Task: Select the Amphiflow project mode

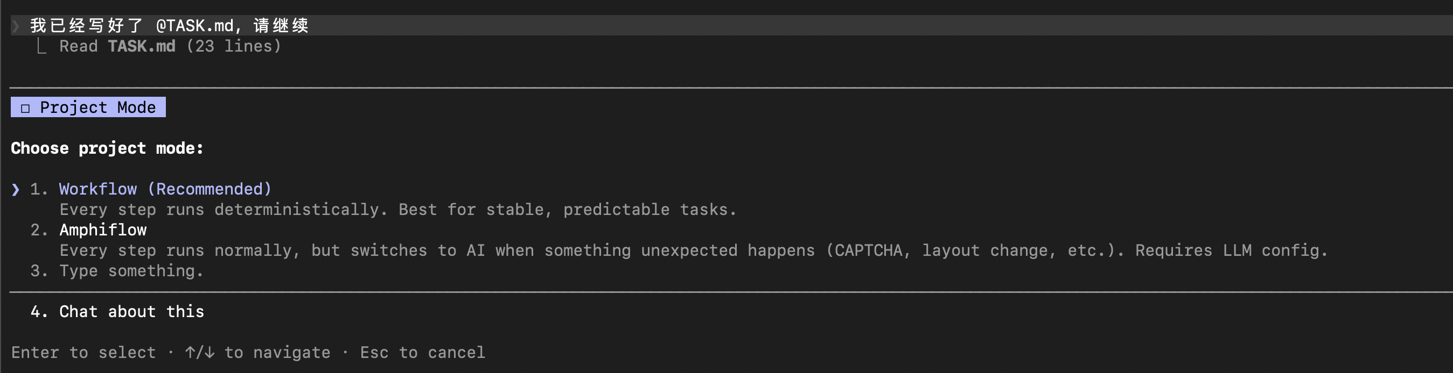Action: tap(103, 230)
